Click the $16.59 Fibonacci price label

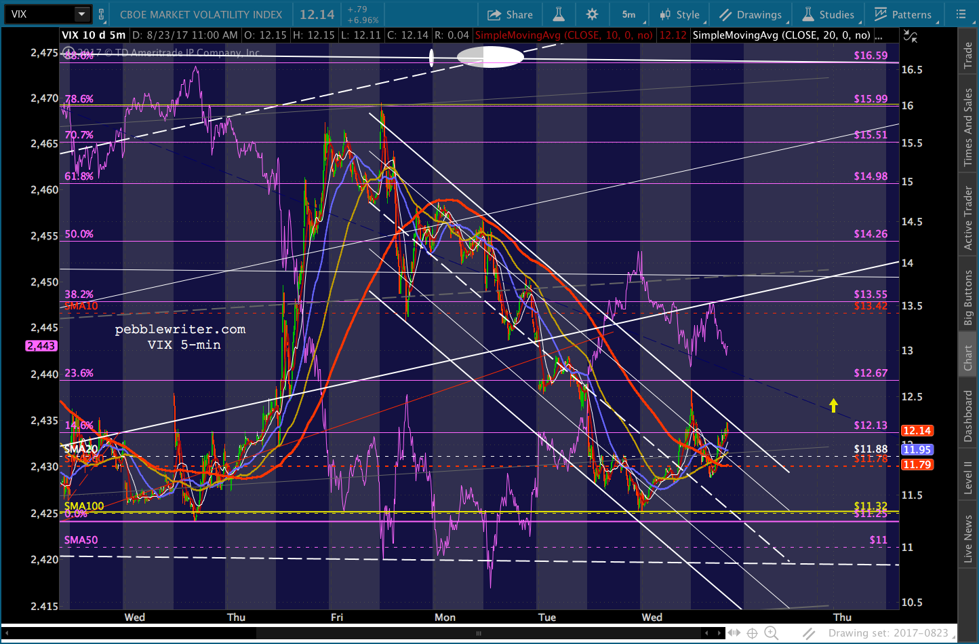click(x=871, y=56)
